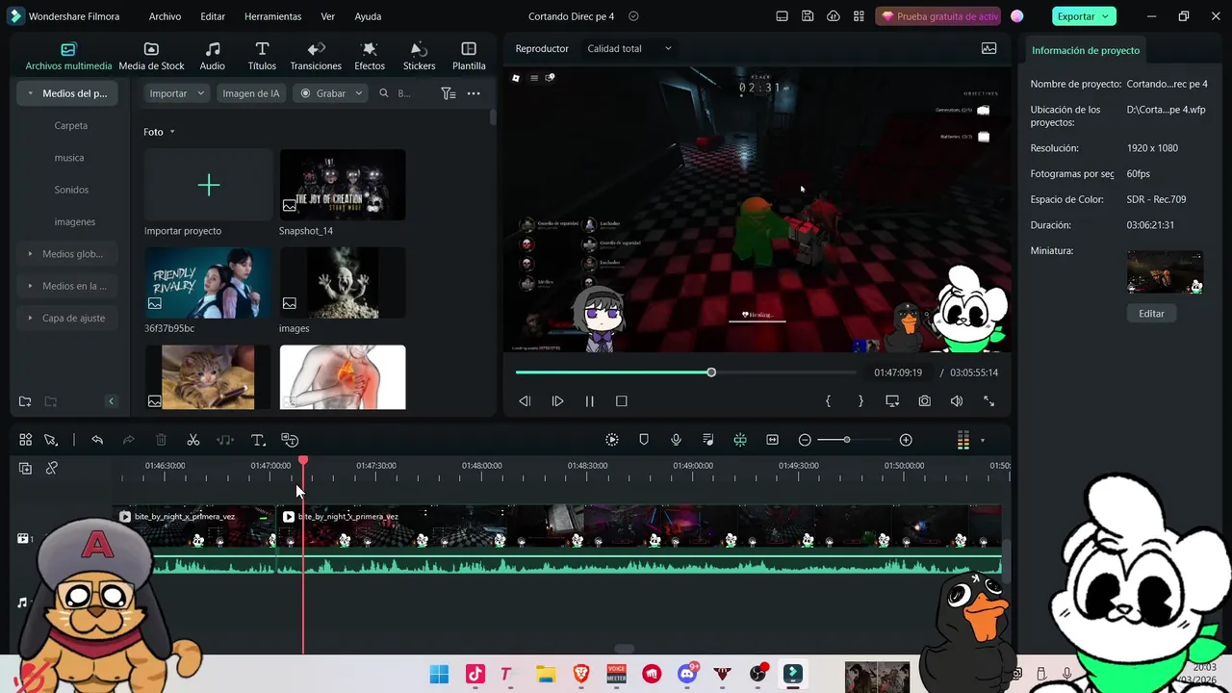Image resolution: width=1232 pixels, height=693 pixels.
Task: Open the Windows Start menu
Action: coord(439,674)
